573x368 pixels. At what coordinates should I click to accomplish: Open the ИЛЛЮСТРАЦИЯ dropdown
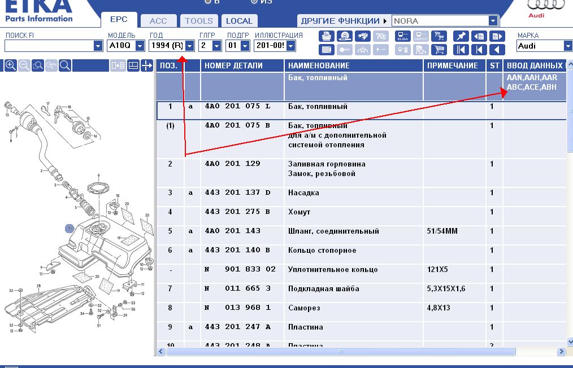[291, 46]
